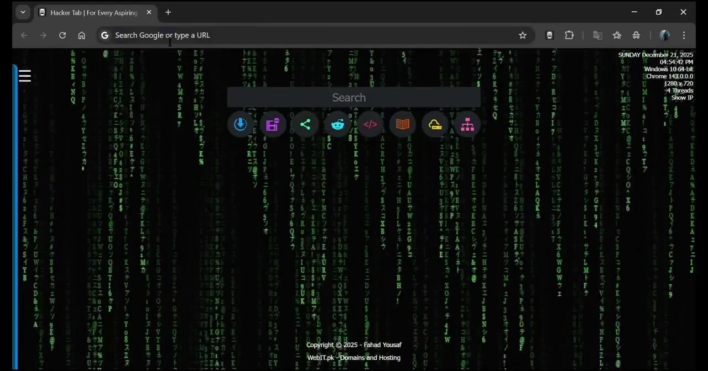The height and width of the screenshot is (371, 708).
Task: Open the orange book shortcut icon
Action: coord(403,125)
